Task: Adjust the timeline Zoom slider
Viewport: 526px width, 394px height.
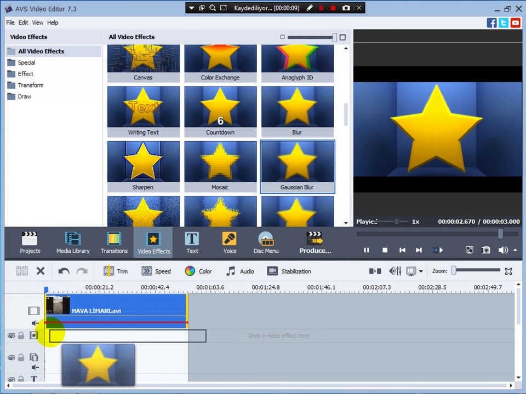Action: tap(454, 270)
